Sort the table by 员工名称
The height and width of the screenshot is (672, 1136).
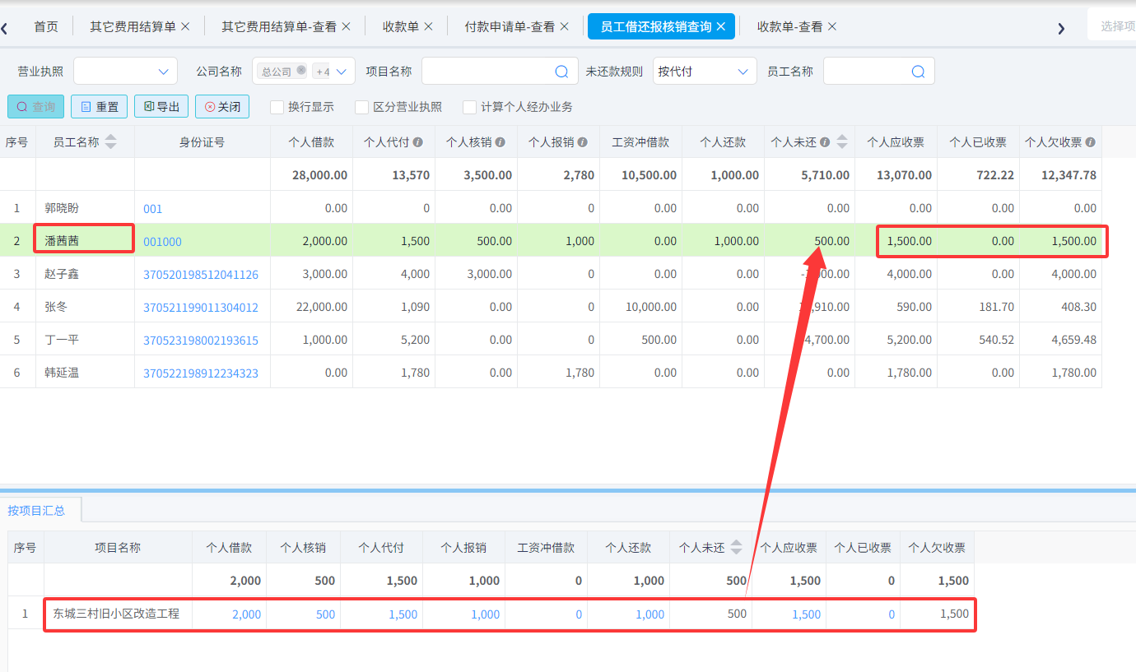click(x=111, y=142)
